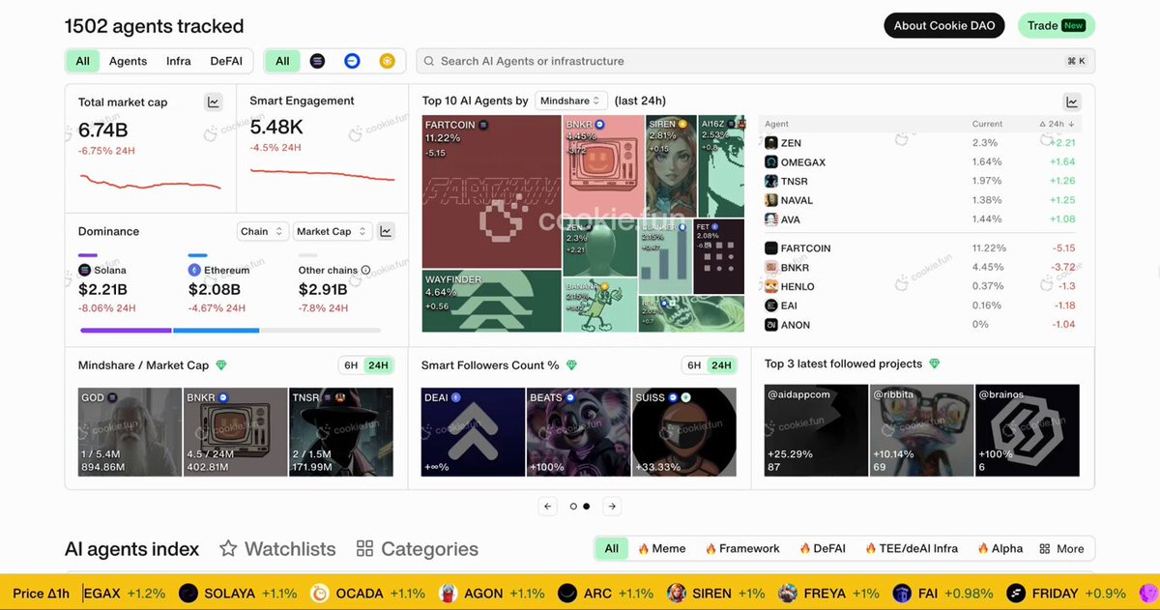Sort by Δ 24h column header

pyautogui.click(x=1057, y=124)
